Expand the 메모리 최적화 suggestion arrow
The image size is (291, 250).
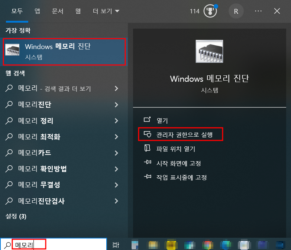coord(116,137)
